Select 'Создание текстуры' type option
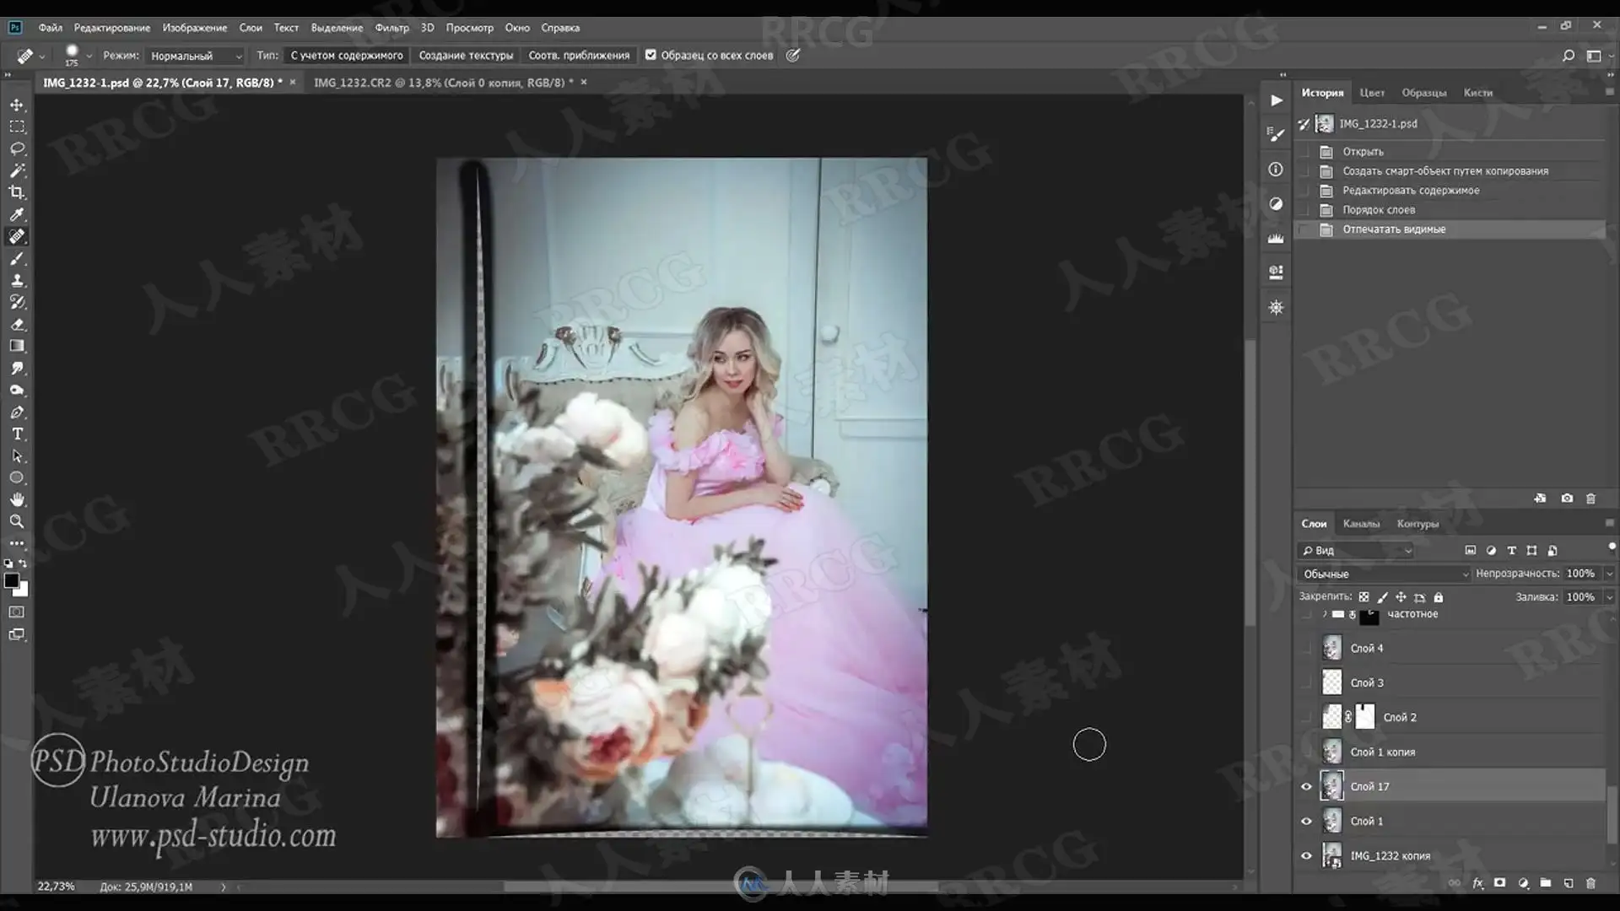Screen dimensions: 1620x911 466,56
